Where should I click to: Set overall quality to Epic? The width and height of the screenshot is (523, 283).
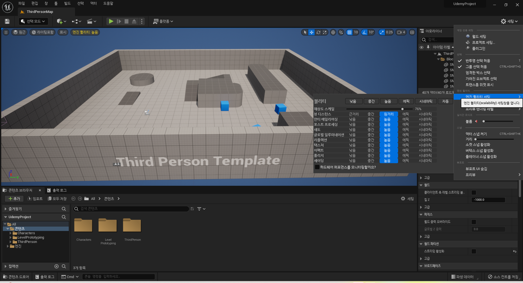coord(406,101)
